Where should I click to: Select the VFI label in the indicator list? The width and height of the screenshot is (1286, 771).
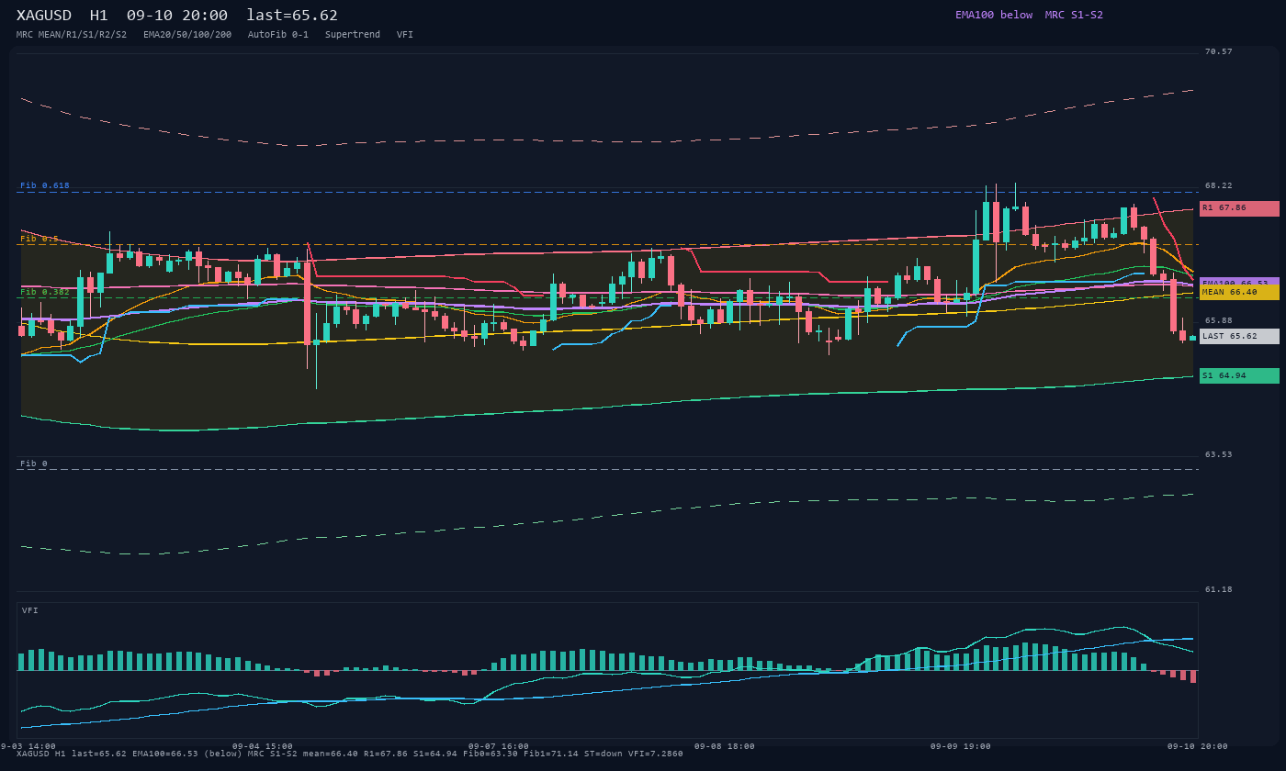[405, 35]
